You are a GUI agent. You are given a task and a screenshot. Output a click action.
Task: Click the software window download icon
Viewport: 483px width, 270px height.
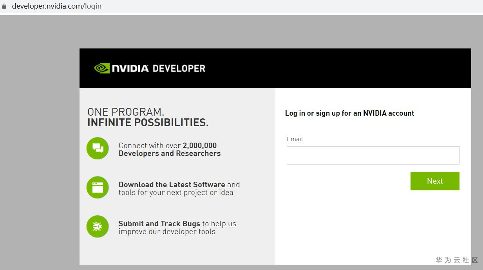click(98, 187)
